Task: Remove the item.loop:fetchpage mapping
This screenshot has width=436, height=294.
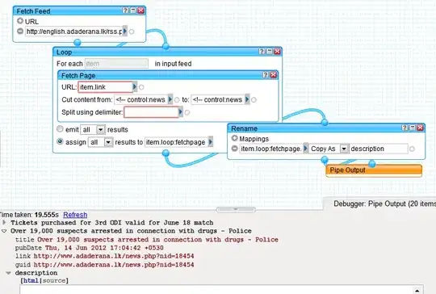Action: point(235,149)
